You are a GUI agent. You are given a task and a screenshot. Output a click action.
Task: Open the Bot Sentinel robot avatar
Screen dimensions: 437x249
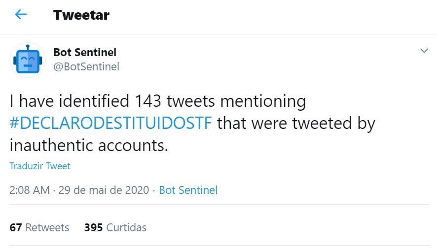click(28, 60)
